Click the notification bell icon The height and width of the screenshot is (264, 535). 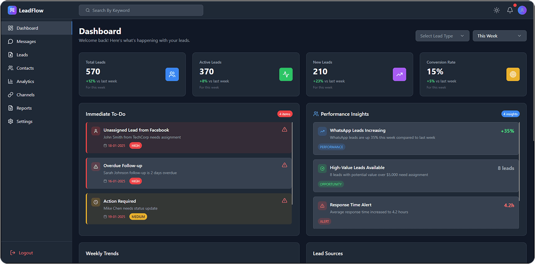tap(510, 10)
